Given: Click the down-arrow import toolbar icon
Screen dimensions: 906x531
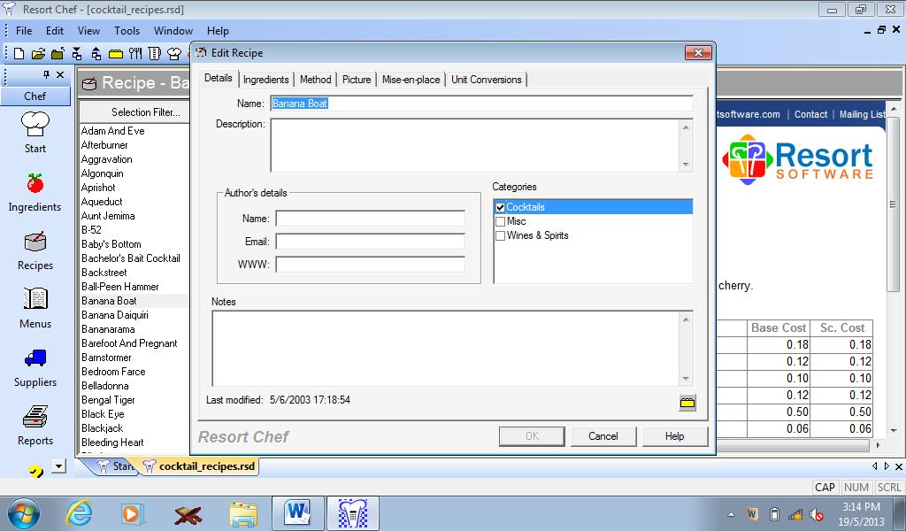Looking at the screenshot, I should [x=77, y=54].
